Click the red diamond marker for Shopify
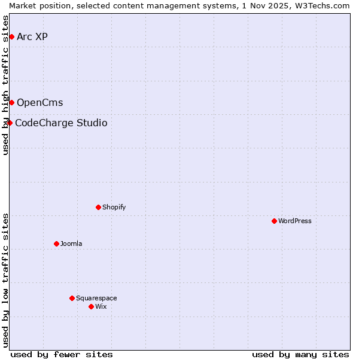This screenshot has height=359, width=359. pos(98,207)
